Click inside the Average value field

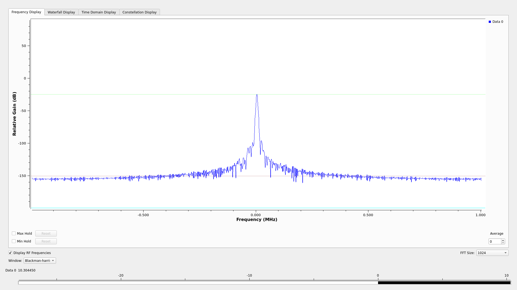click(x=495, y=242)
